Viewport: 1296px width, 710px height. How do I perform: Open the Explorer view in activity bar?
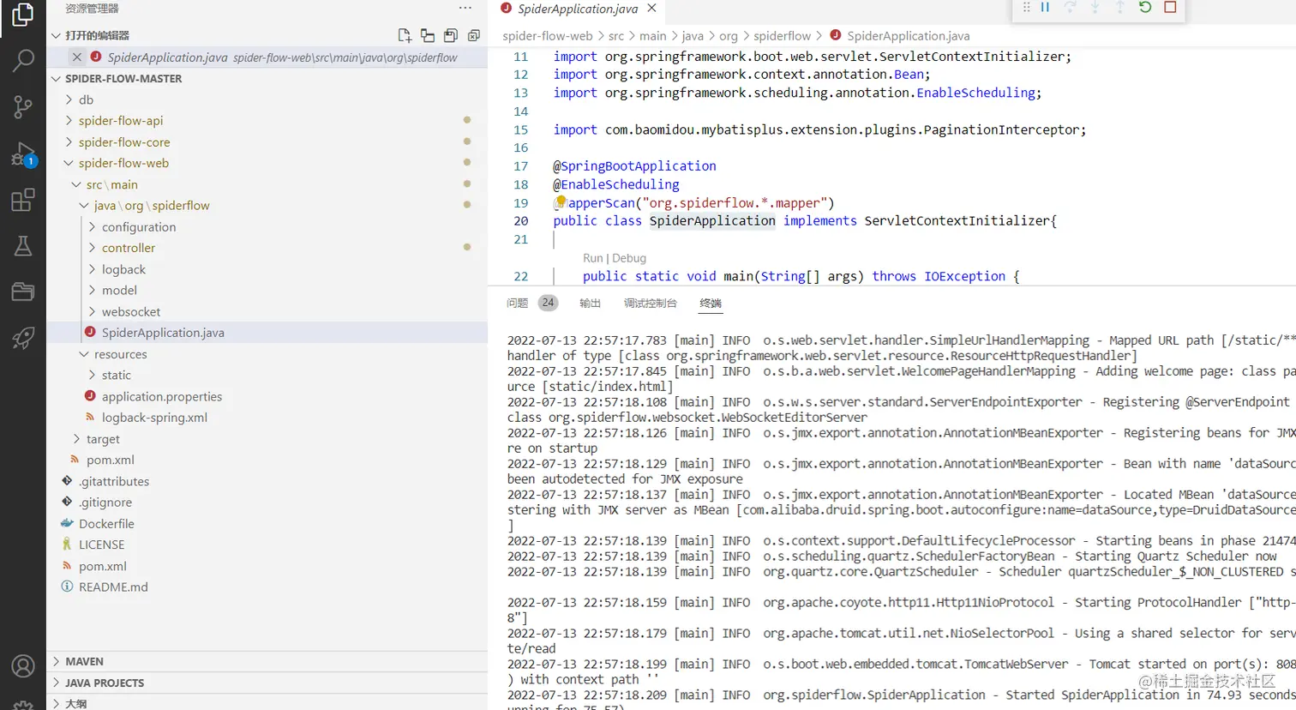[23, 15]
